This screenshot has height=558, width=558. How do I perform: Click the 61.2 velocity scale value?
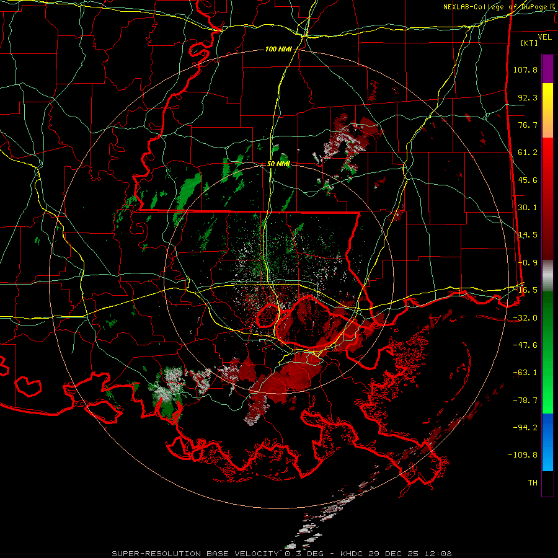click(x=528, y=153)
